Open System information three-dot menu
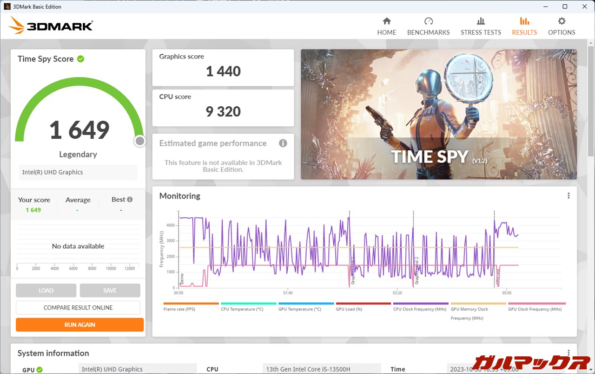The image size is (595, 374). point(568,353)
